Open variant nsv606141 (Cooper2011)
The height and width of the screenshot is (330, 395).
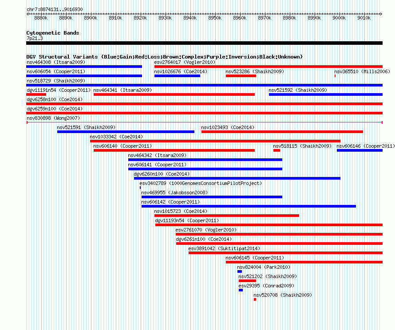point(157,165)
